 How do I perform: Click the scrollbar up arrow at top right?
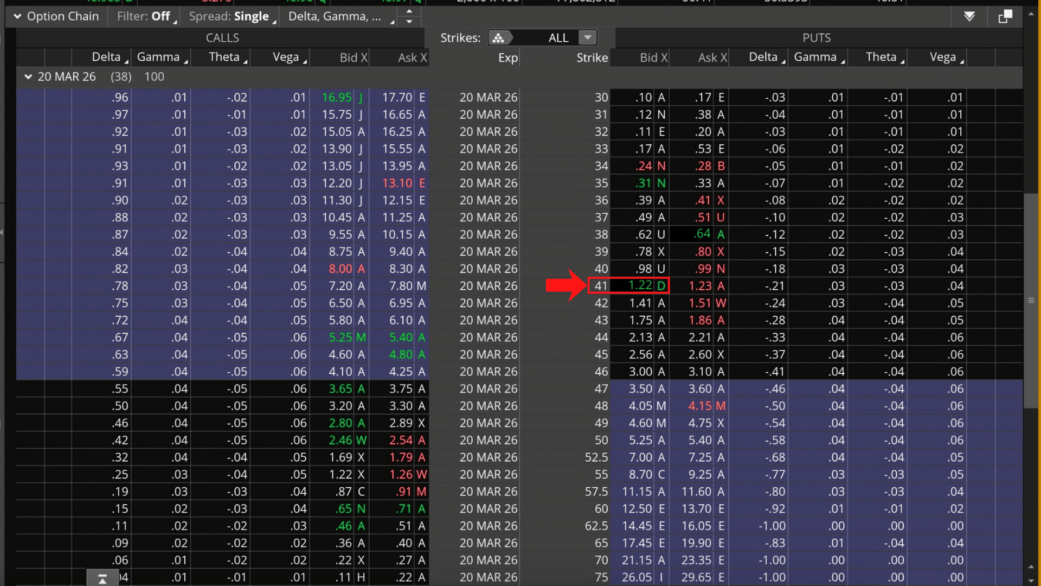1031,15
